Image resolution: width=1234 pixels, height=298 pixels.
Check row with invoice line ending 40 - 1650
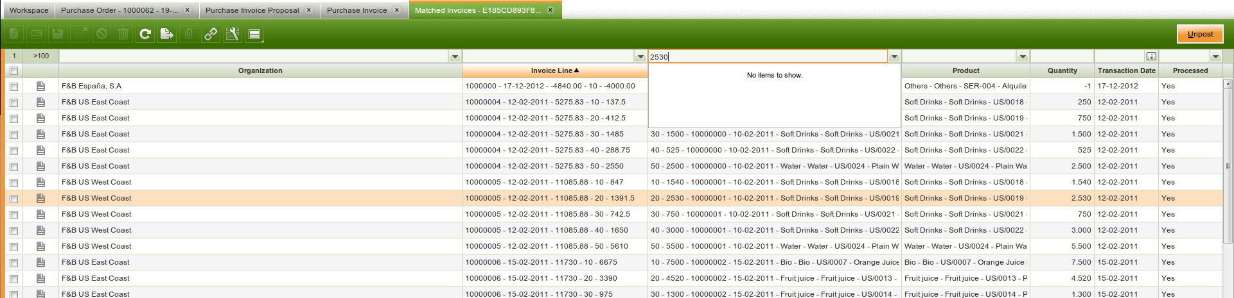13,231
